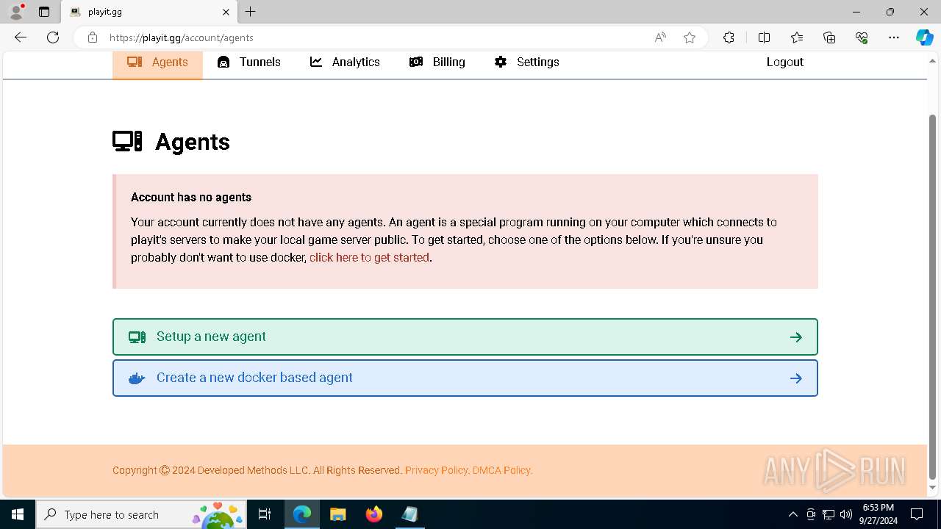Viewport: 941px width, 529px height.
Task: Open the volume tray icon
Action: click(846, 514)
